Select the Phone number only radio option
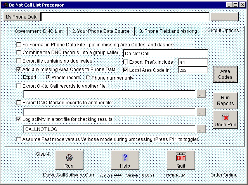This screenshot has width=248, height=185. point(88,78)
